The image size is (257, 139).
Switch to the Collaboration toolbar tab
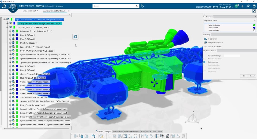point(118,132)
